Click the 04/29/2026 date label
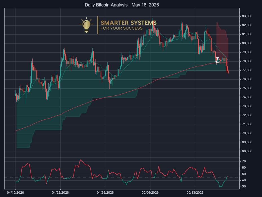The height and width of the screenshot is (197, 262). [105, 192]
